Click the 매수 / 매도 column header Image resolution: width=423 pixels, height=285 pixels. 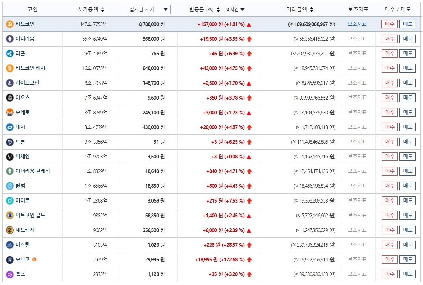click(x=398, y=9)
